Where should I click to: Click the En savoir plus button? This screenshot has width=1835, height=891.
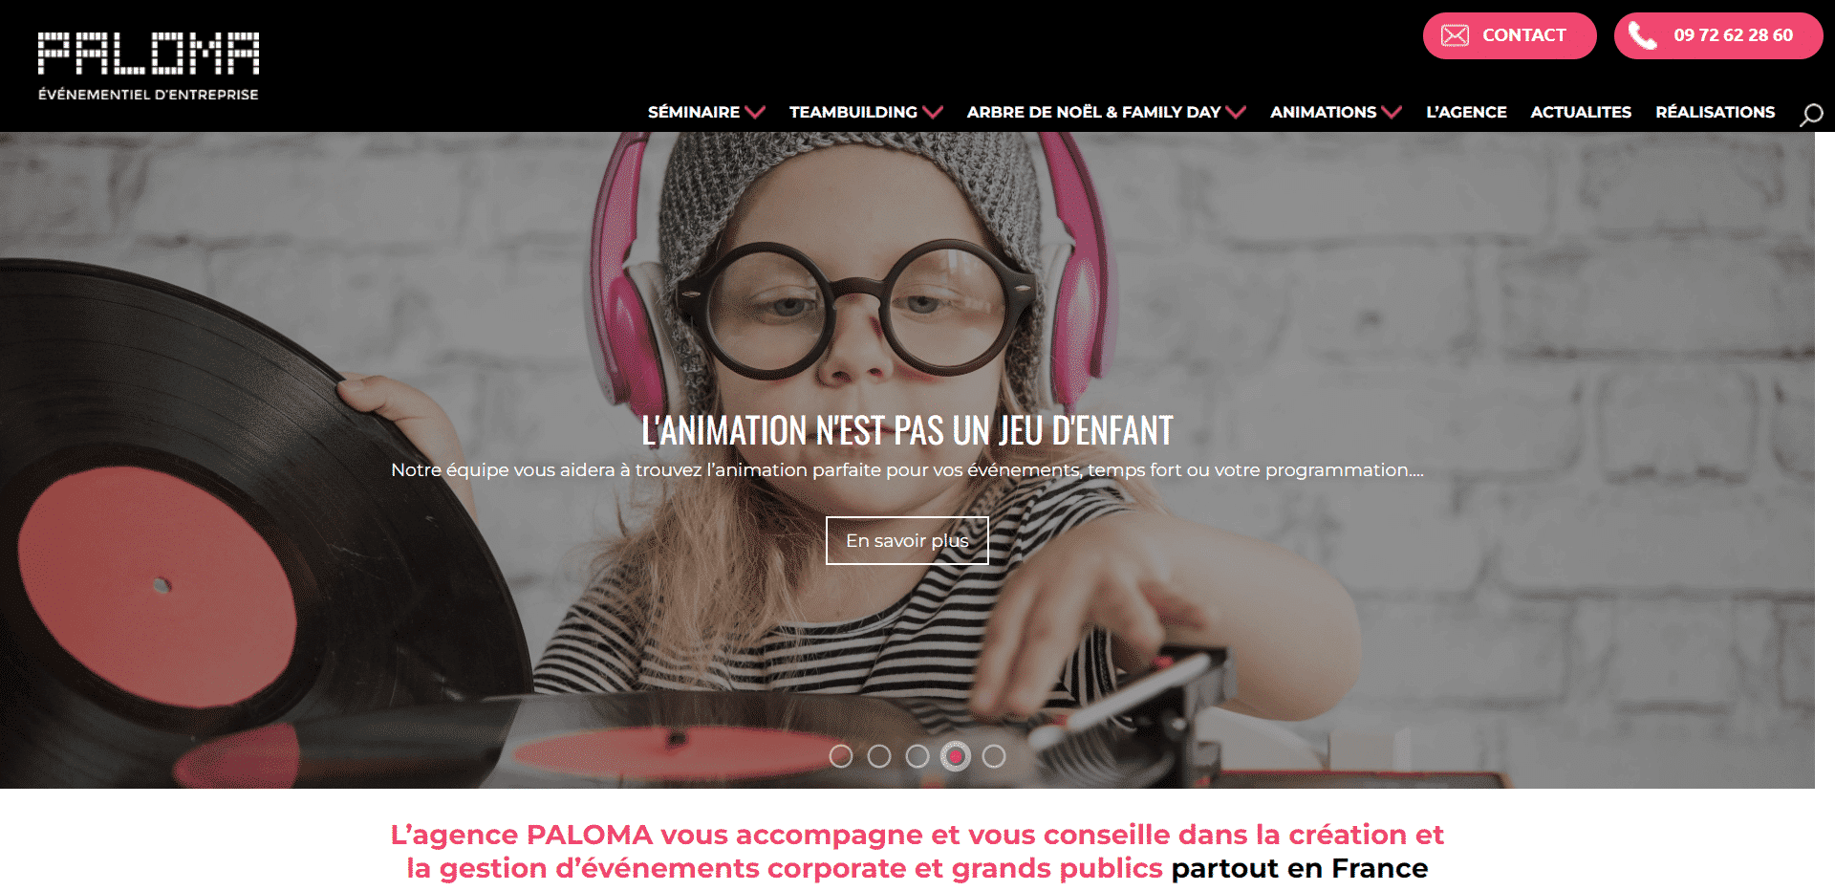pyautogui.click(x=907, y=540)
